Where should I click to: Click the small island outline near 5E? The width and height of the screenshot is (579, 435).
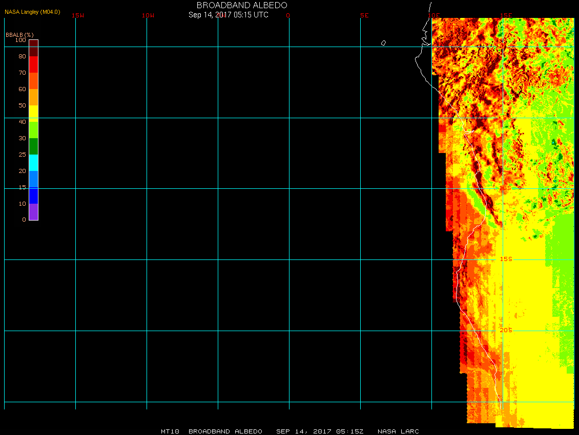[x=383, y=43]
